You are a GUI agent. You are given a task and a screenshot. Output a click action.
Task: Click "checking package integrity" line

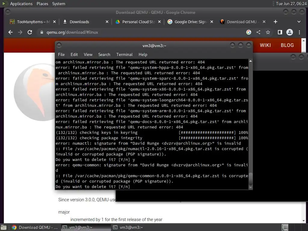tap(152, 138)
